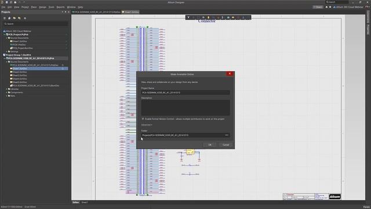Click the selection filter icon in Active Bar
The height and width of the screenshot is (209, 371).
click(x=188, y=17)
